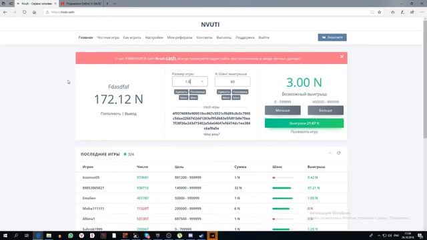Bet on lower with the Меньше button

pyautogui.click(x=283, y=110)
